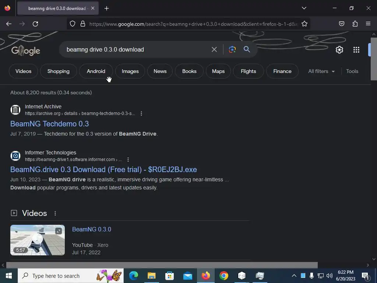This screenshot has width=377, height=283.
Task: Click the Firefox address bar URL
Action: [193, 24]
